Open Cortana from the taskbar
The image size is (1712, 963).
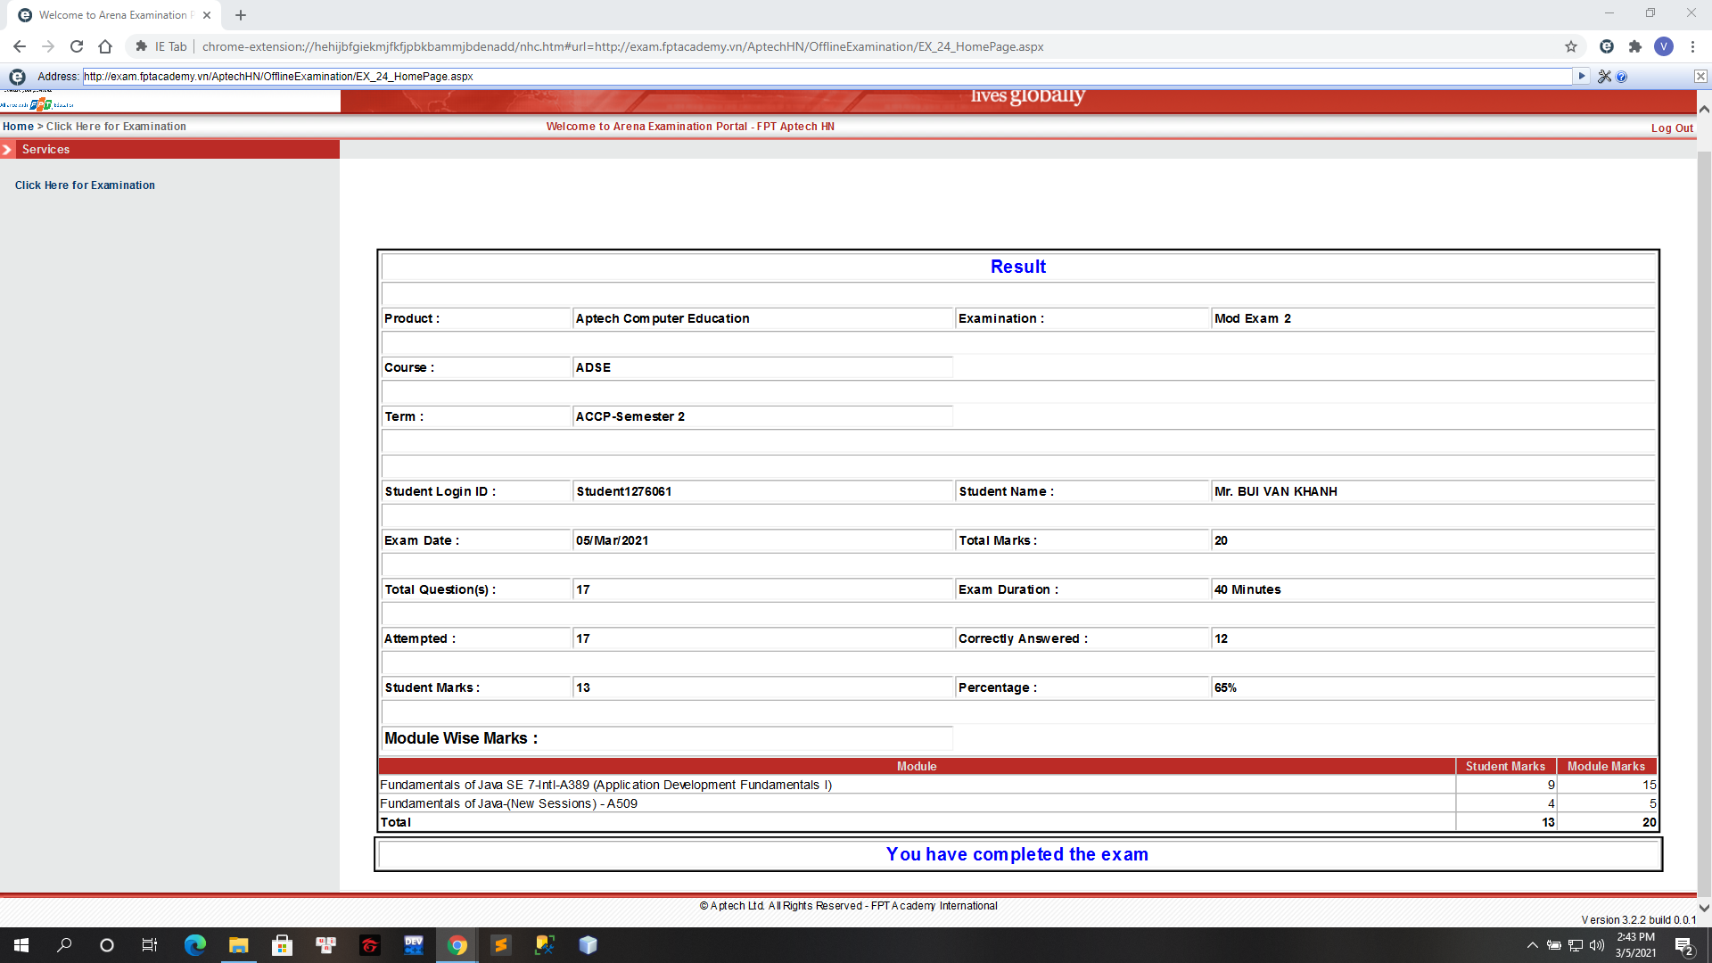(x=107, y=945)
